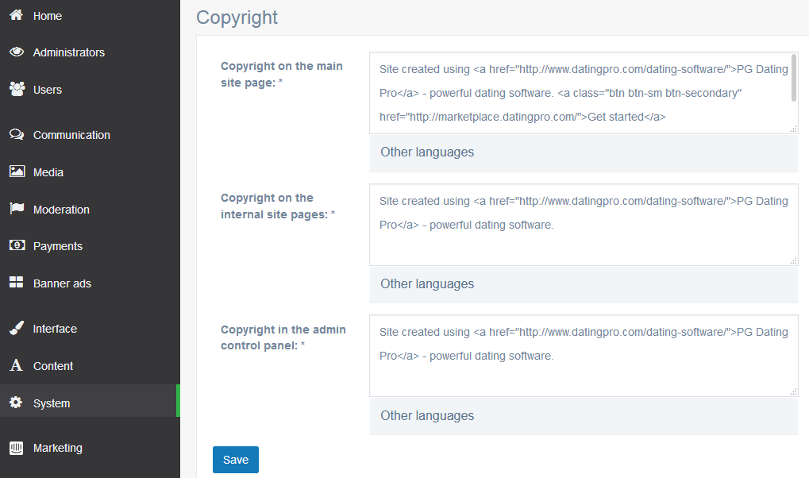Click the Payments money icon

[x=16, y=246]
